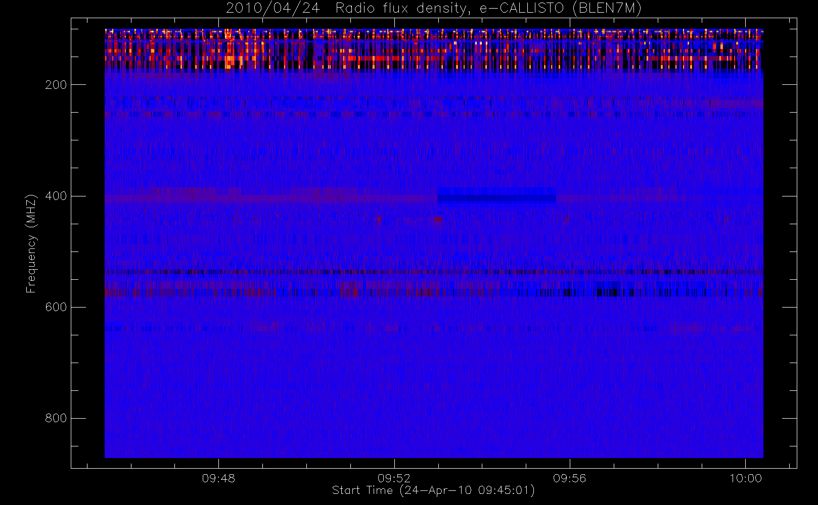Screen dimensions: 818x505
Task: Click the dark blue band near 400 MHz
Action: click(496, 197)
